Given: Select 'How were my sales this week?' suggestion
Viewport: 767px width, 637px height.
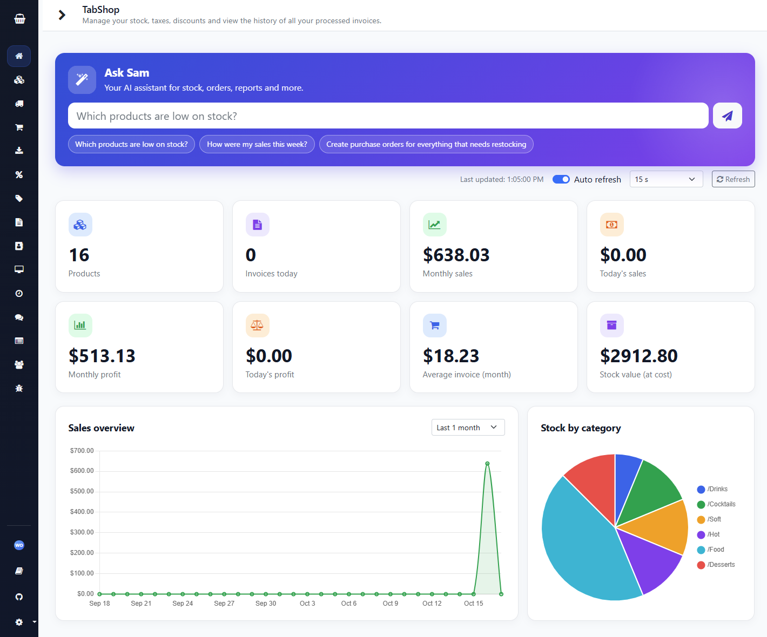Looking at the screenshot, I should coord(257,144).
